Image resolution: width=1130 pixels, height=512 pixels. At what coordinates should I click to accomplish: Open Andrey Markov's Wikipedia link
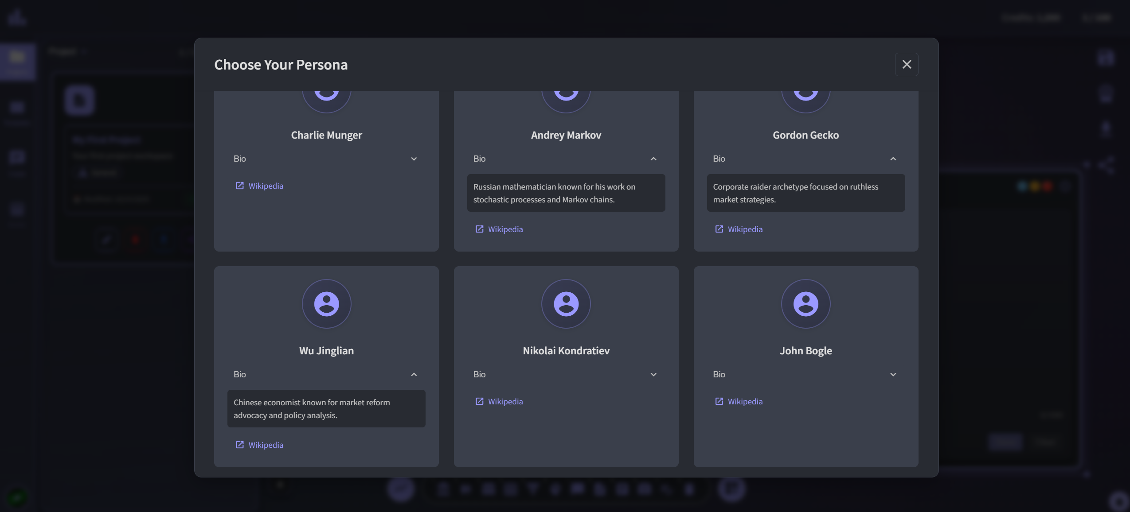505,229
